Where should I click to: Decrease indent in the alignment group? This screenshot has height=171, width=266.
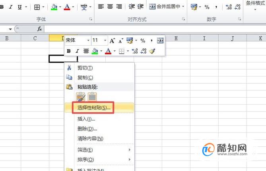[132, 7]
